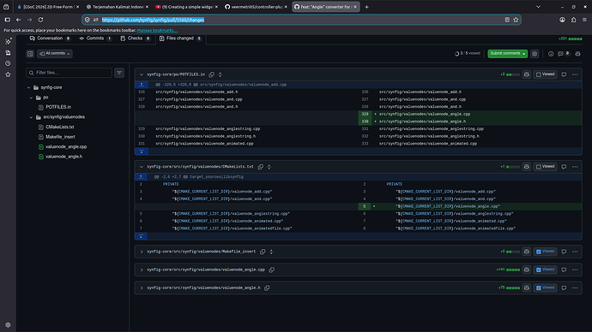Collapse src/synfig/valuenodes folder in tree

(x=32, y=117)
